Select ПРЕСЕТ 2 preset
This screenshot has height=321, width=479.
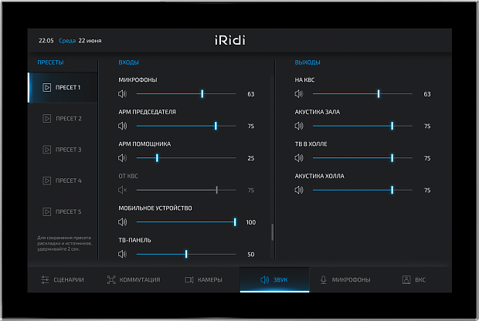click(x=63, y=119)
